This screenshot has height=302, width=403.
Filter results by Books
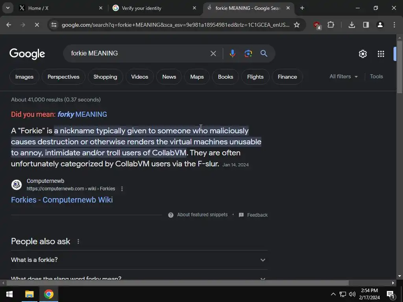(226, 77)
